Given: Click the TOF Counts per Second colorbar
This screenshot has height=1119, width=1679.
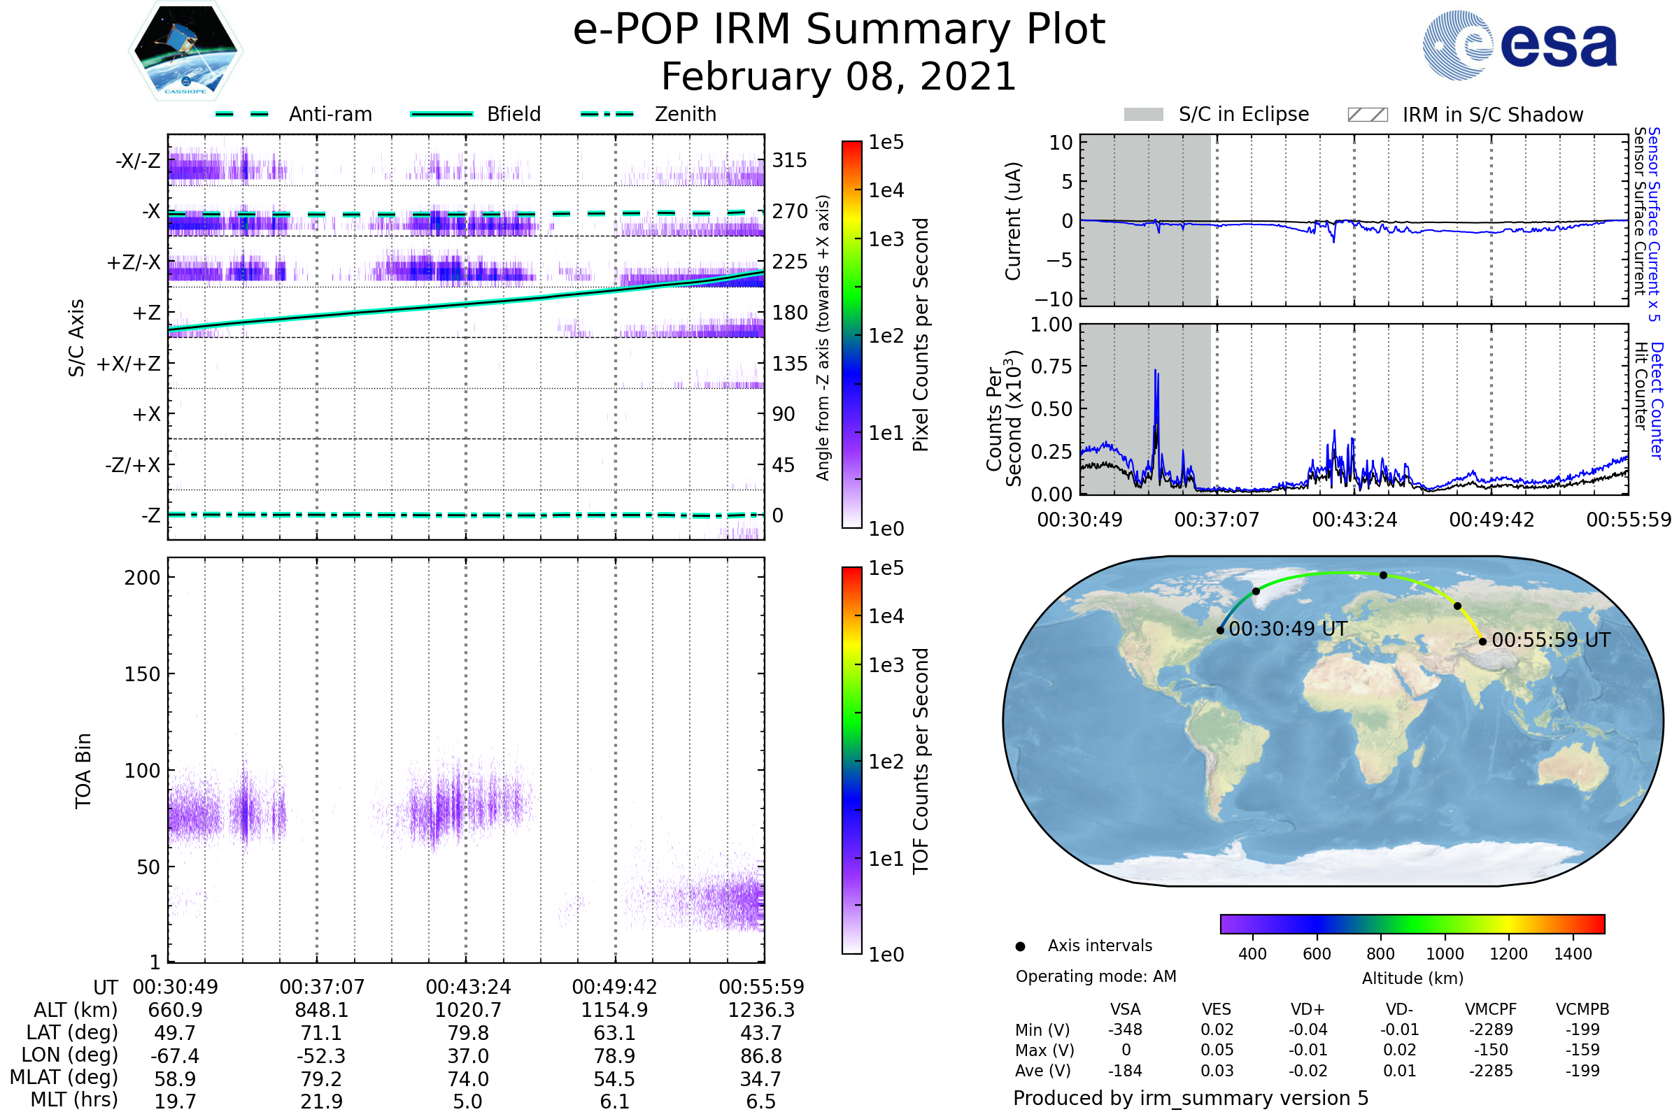Looking at the screenshot, I should tap(851, 760).
